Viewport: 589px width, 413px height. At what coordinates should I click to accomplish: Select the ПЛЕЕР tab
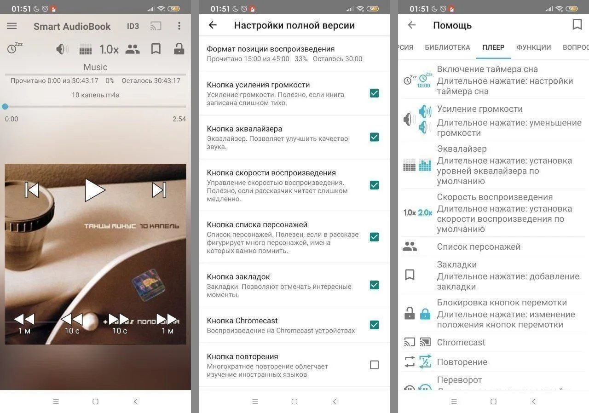[493, 47]
